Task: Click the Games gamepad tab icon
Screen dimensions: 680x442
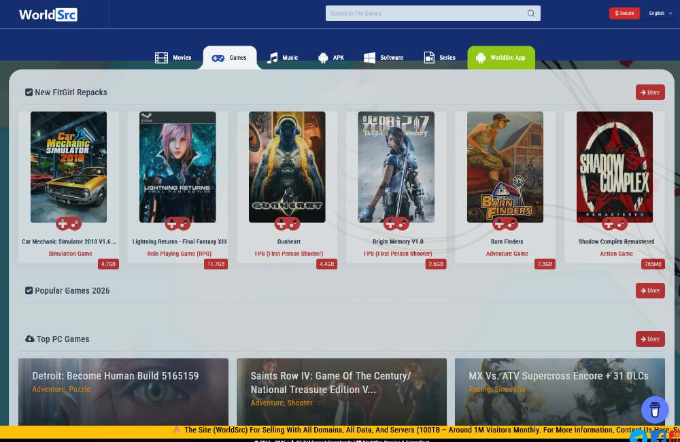Action: point(218,58)
